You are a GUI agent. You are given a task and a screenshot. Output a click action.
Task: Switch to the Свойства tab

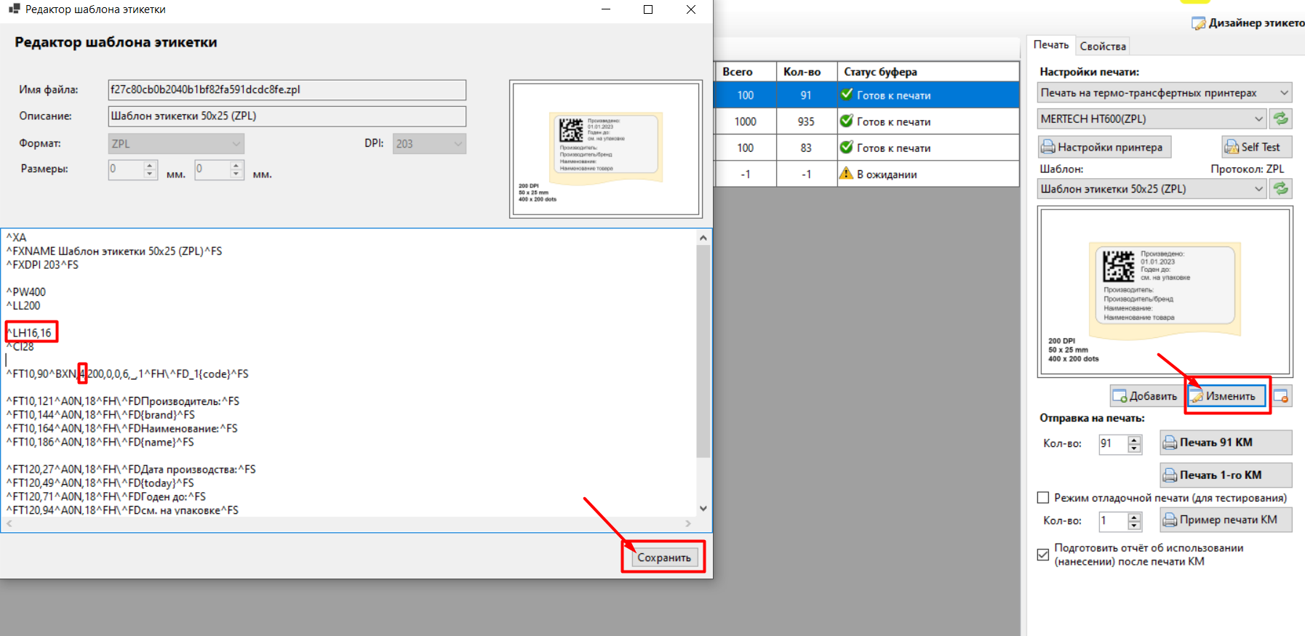tap(1102, 47)
